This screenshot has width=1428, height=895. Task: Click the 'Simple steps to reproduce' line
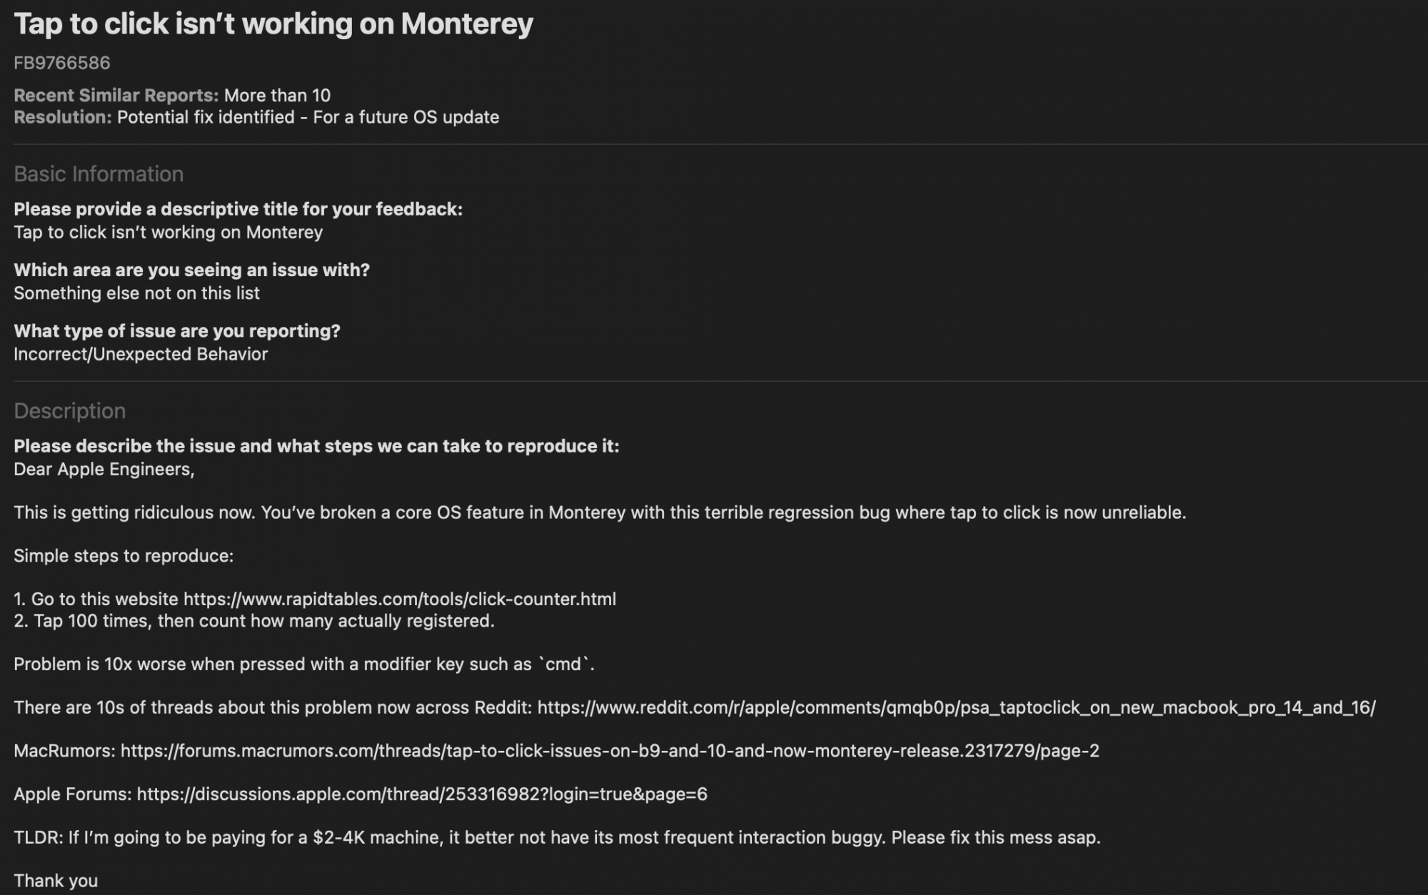pos(124,556)
